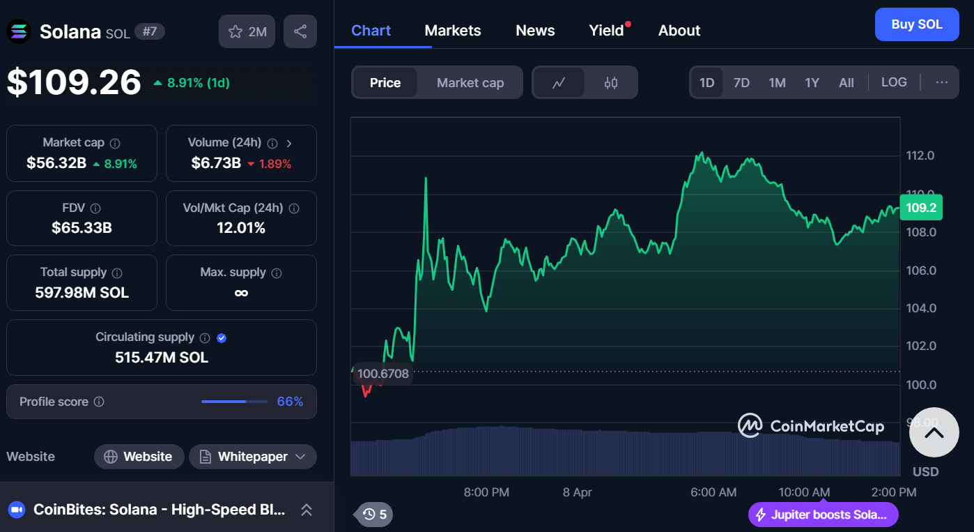This screenshot has height=532, width=974.
Task: Open the chart events history badge
Action: (x=375, y=515)
